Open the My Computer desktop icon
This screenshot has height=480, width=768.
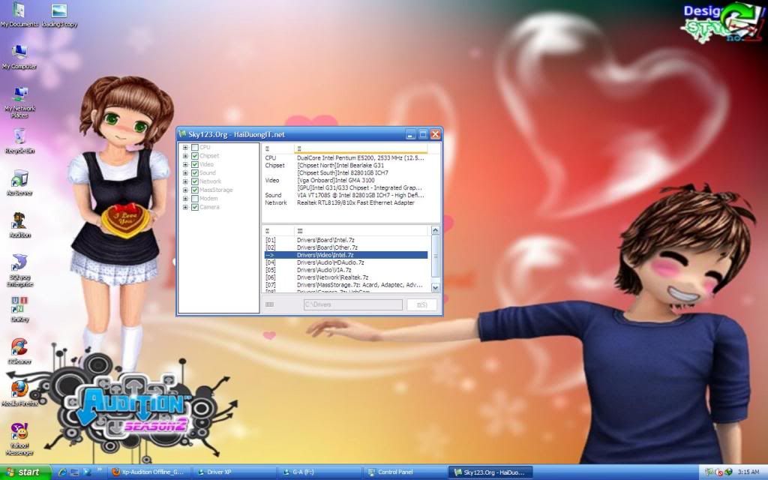tap(19, 55)
